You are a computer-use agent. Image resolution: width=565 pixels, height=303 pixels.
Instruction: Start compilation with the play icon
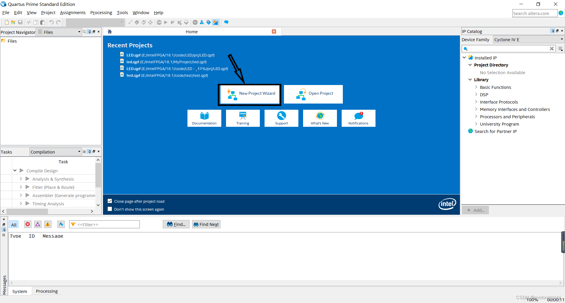tap(166, 22)
